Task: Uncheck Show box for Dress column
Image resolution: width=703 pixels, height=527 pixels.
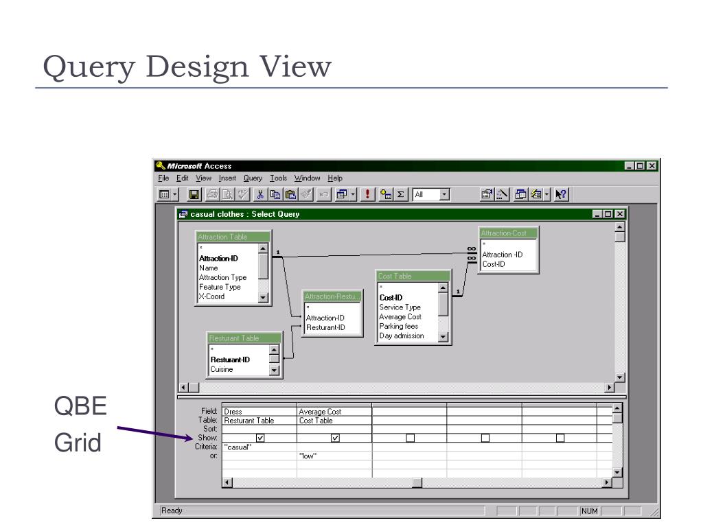Action: 260,438
